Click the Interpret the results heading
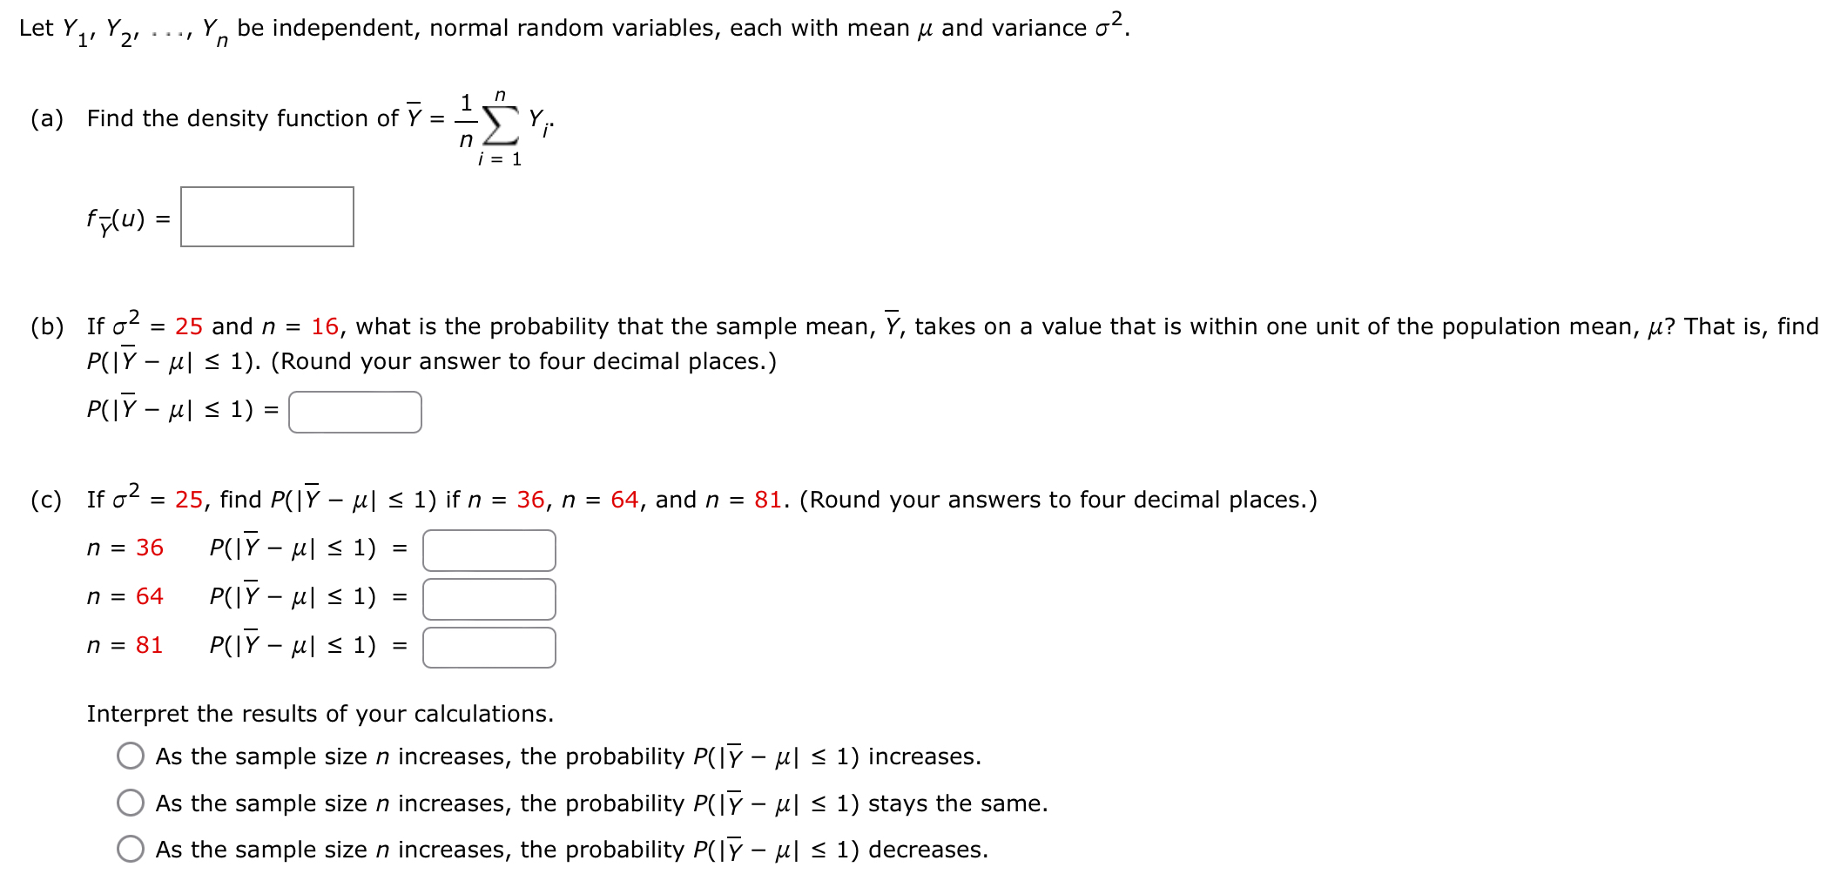 click(x=320, y=713)
